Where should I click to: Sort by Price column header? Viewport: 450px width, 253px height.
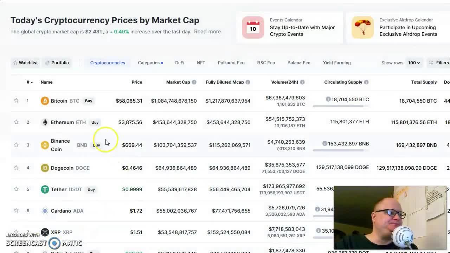(137, 82)
